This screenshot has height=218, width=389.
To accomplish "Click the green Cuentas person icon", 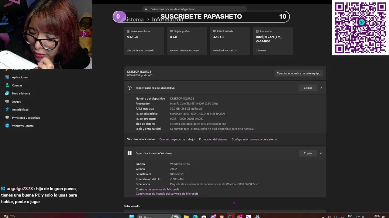I will [x=7, y=85].
